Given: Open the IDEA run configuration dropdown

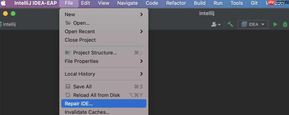Looking at the screenshot, I should [x=253, y=24].
